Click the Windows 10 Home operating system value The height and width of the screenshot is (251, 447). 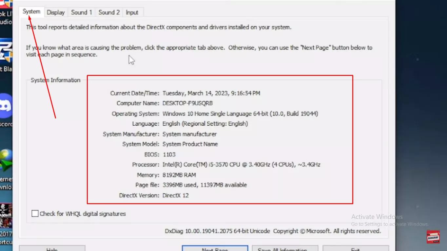coord(240,114)
